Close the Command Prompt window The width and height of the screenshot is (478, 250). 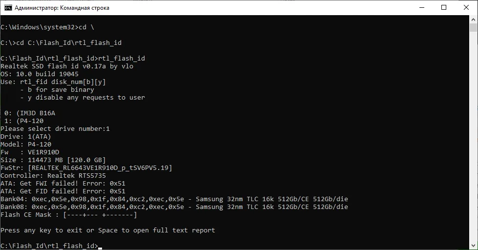coord(466,8)
